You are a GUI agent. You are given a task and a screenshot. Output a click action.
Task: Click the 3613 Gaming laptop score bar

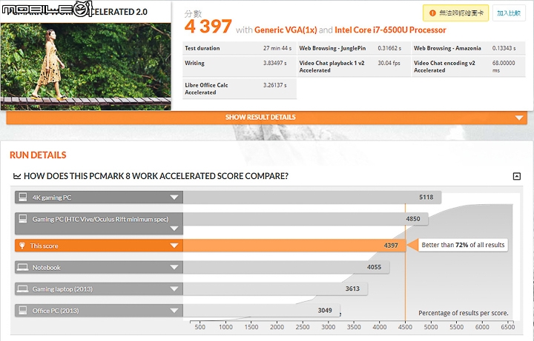pos(275,289)
